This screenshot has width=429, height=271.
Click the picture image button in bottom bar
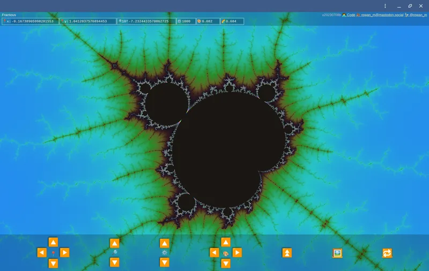click(337, 253)
